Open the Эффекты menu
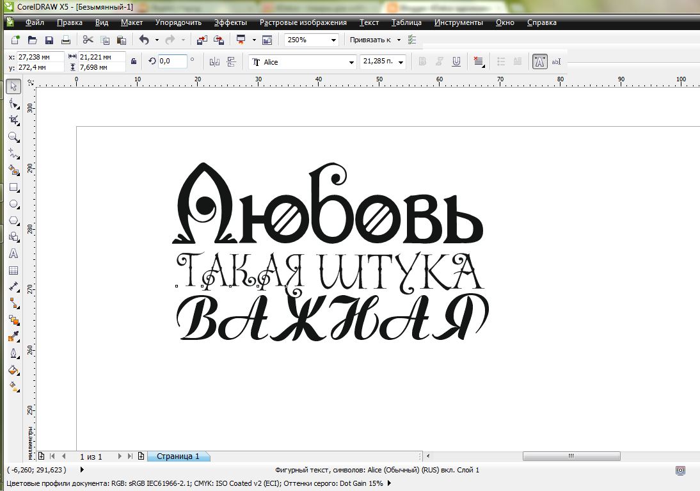Viewport: 700px width, 491px height. click(231, 22)
